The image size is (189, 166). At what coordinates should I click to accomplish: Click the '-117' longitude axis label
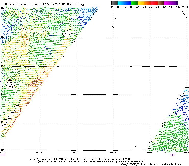tap(39, 153)
